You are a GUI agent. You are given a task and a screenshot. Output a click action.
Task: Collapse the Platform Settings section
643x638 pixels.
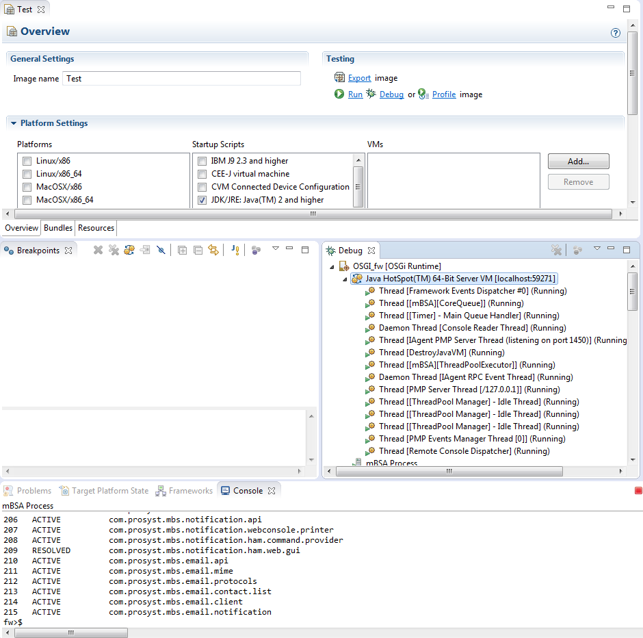click(x=14, y=124)
